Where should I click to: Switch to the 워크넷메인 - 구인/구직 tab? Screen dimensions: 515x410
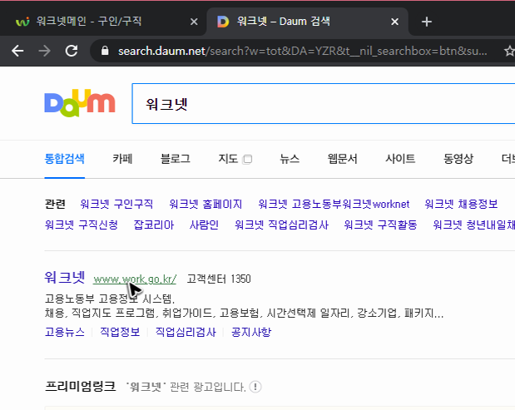point(105,22)
